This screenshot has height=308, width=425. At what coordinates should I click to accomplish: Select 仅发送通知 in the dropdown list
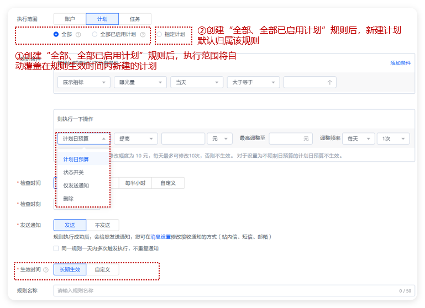[83, 185]
